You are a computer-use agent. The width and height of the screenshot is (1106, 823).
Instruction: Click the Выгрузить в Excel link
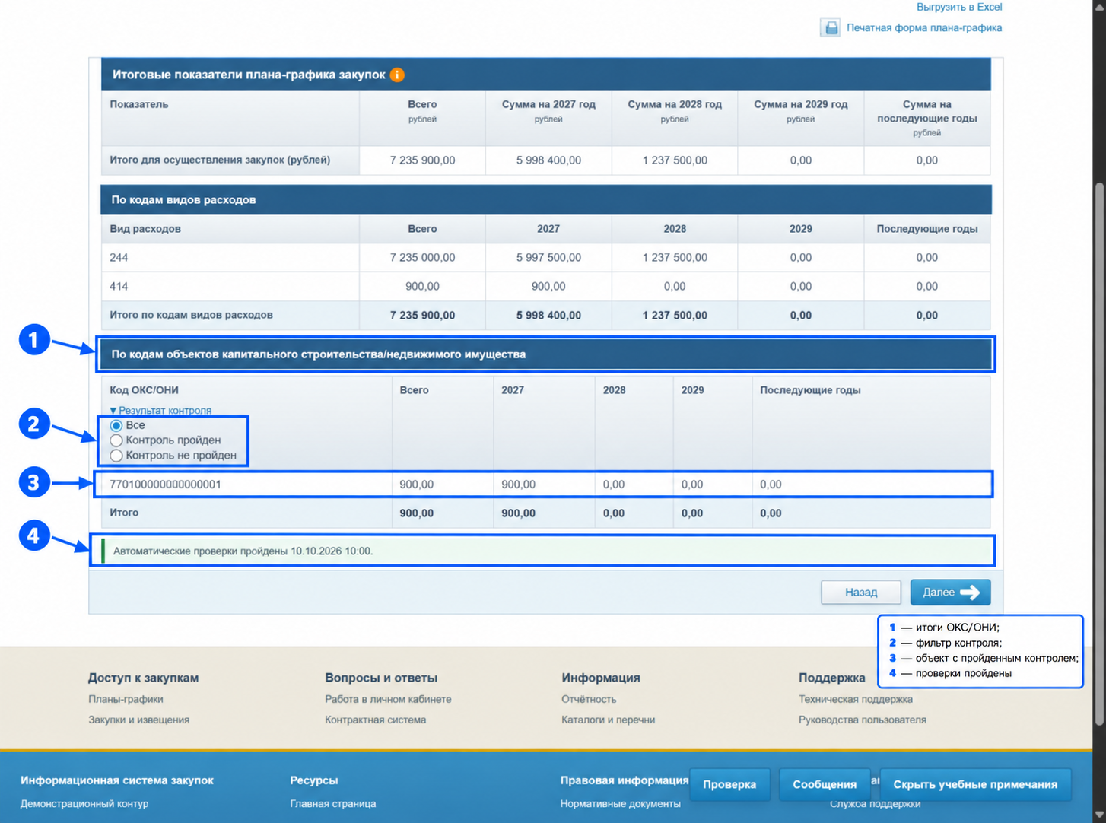point(959,7)
